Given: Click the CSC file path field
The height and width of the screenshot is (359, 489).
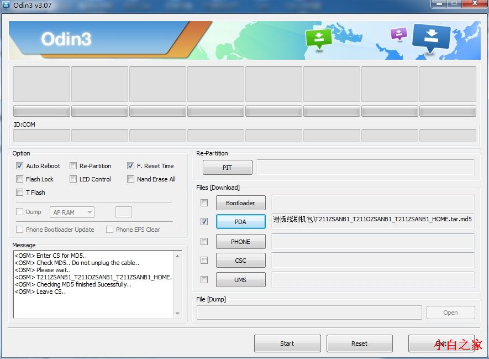Looking at the screenshot, I should pos(372,260).
